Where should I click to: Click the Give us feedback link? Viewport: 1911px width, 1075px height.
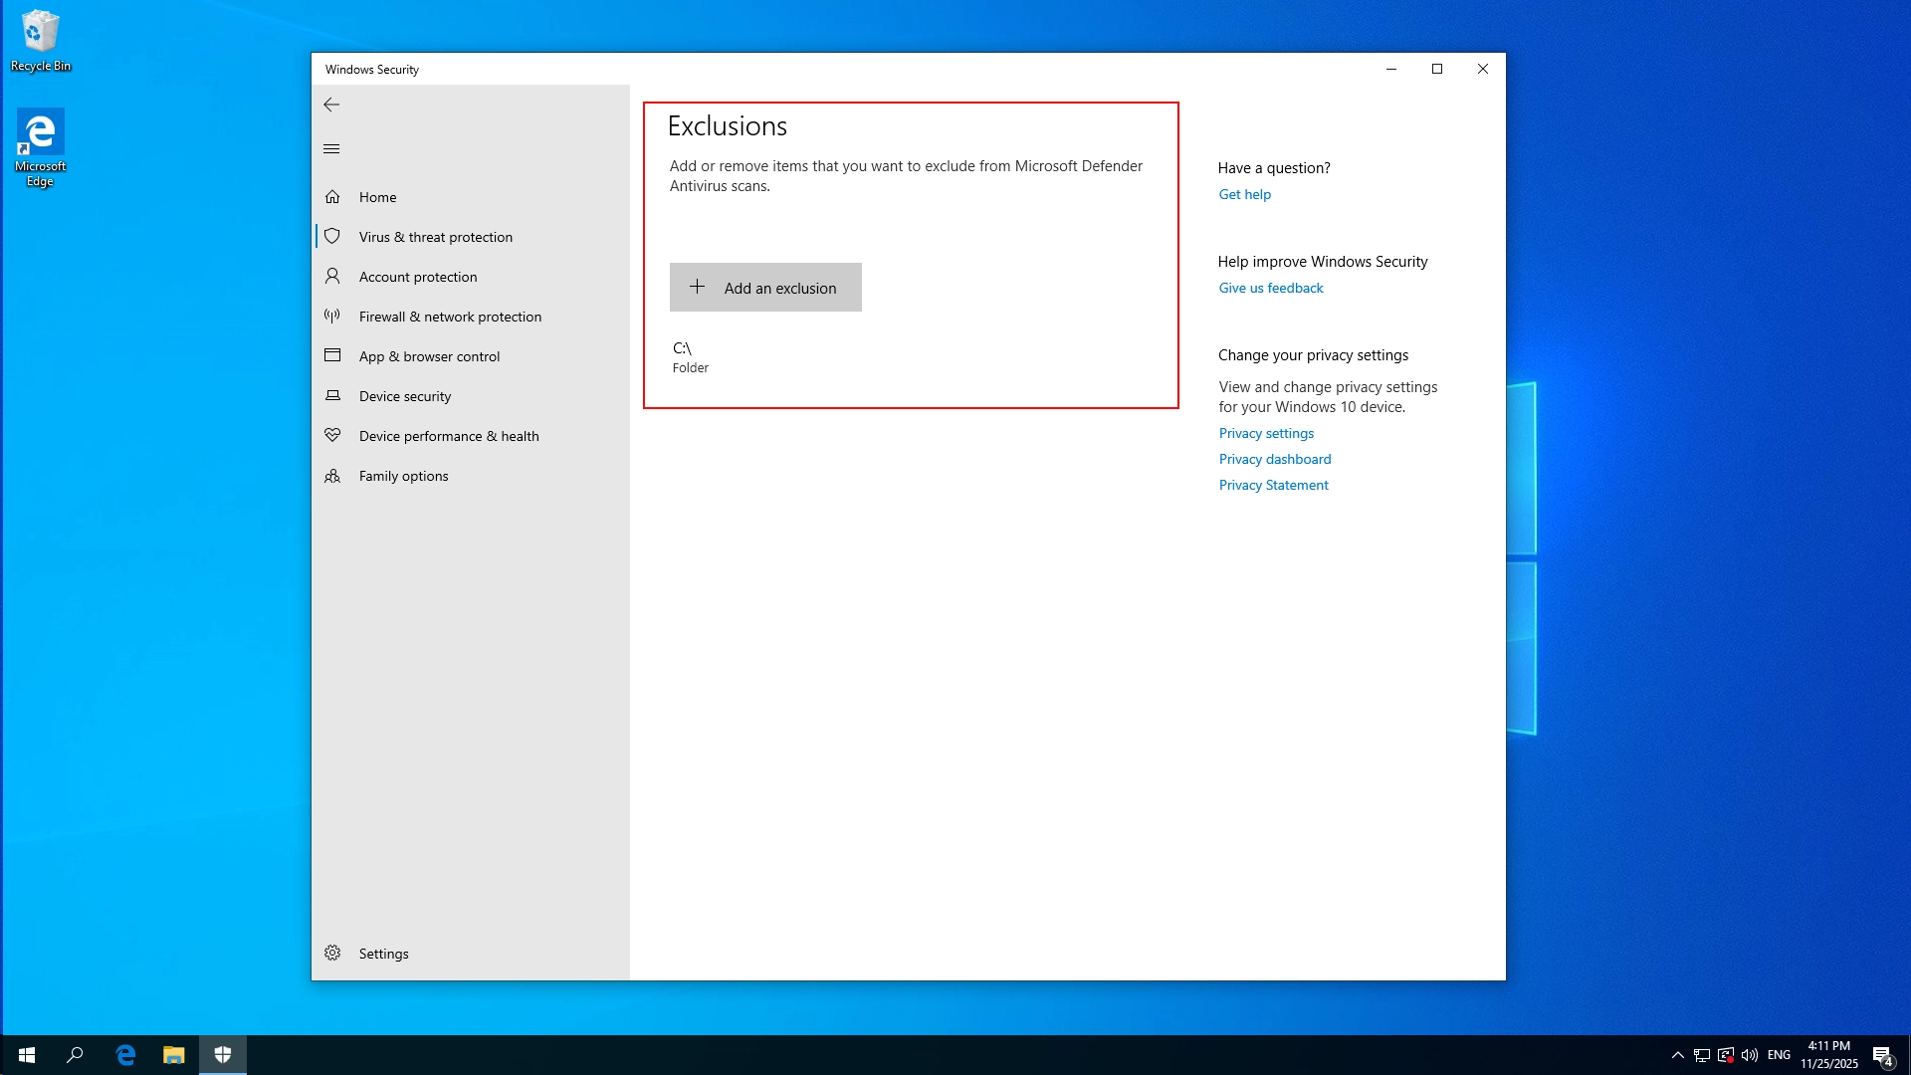pos(1270,288)
